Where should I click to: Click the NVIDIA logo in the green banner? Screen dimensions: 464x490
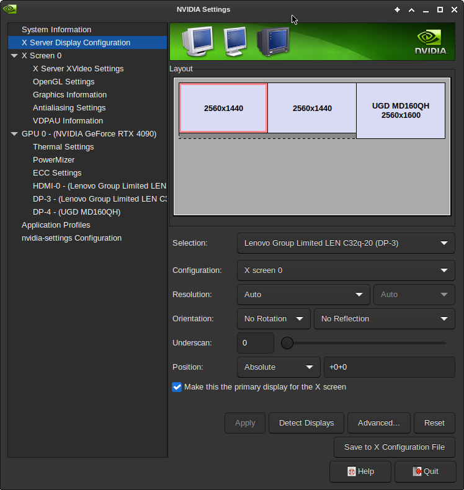click(x=430, y=42)
